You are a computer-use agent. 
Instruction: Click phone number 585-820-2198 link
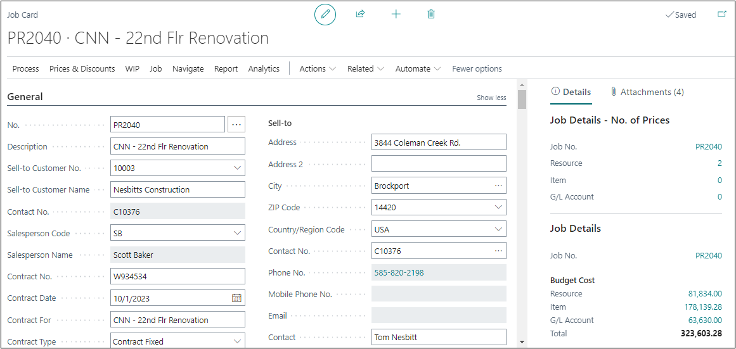(399, 273)
